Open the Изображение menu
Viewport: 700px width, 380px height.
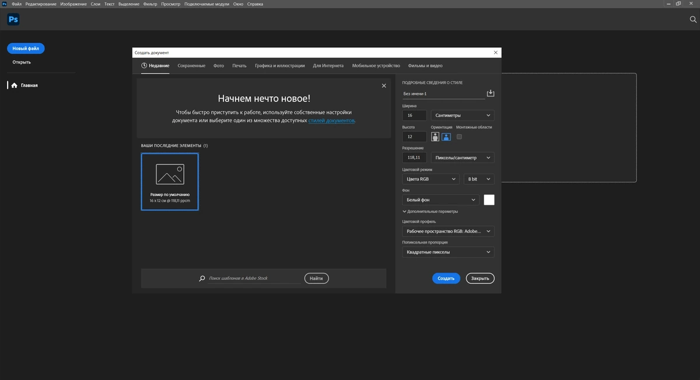73,4
